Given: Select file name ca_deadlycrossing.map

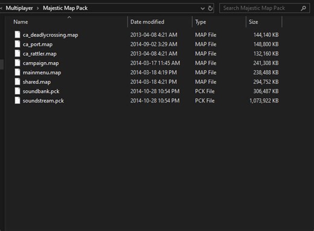Looking at the screenshot, I should click(x=50, y=35).
